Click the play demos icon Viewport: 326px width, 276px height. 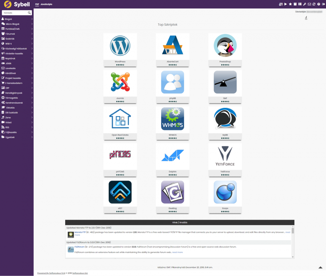point(286,4)
